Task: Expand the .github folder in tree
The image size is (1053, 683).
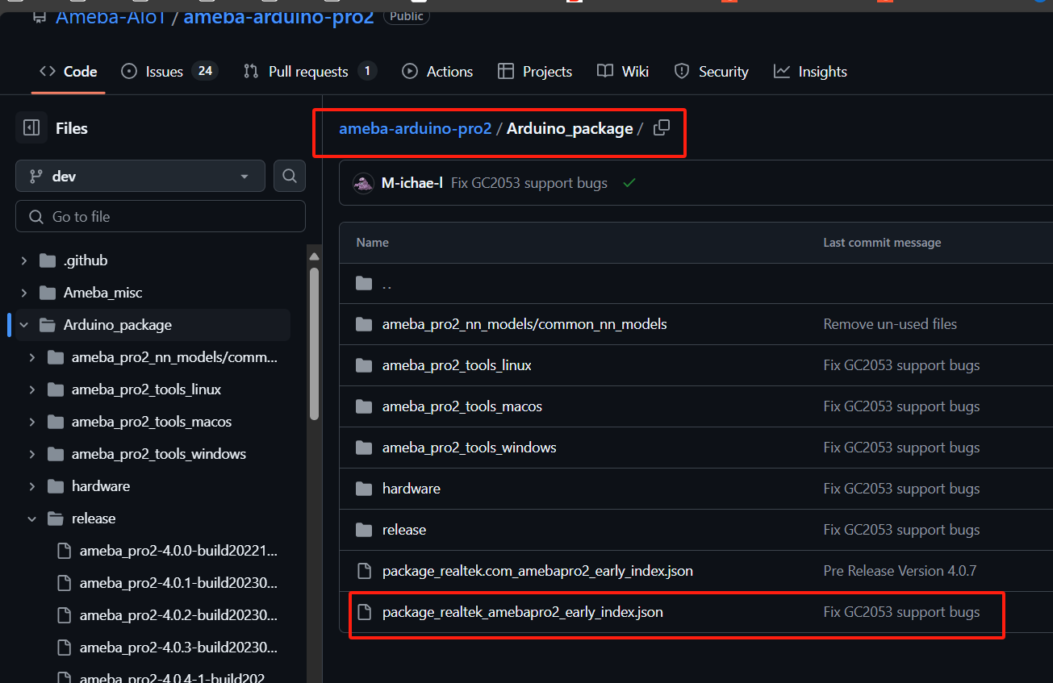Action: [24, 260]
